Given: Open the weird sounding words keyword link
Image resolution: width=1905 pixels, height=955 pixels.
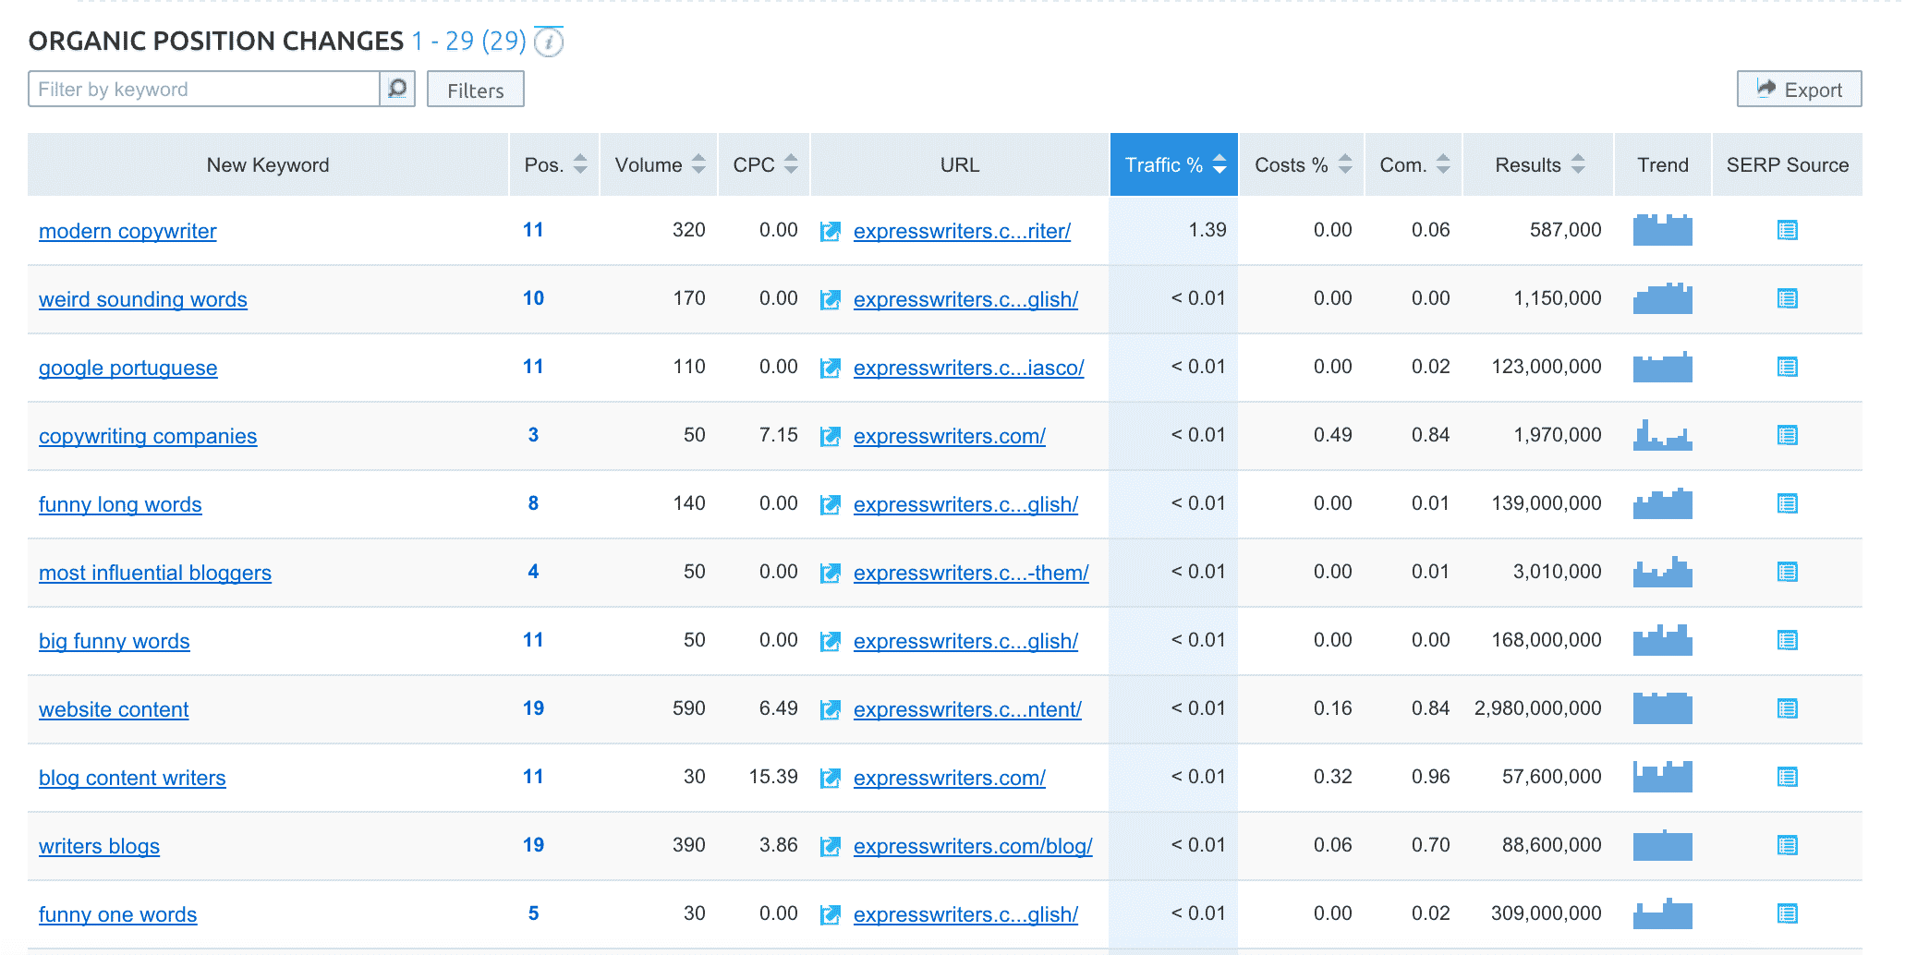Looking at the screenshot, I should pyautogui.click(x=143, y=299).
